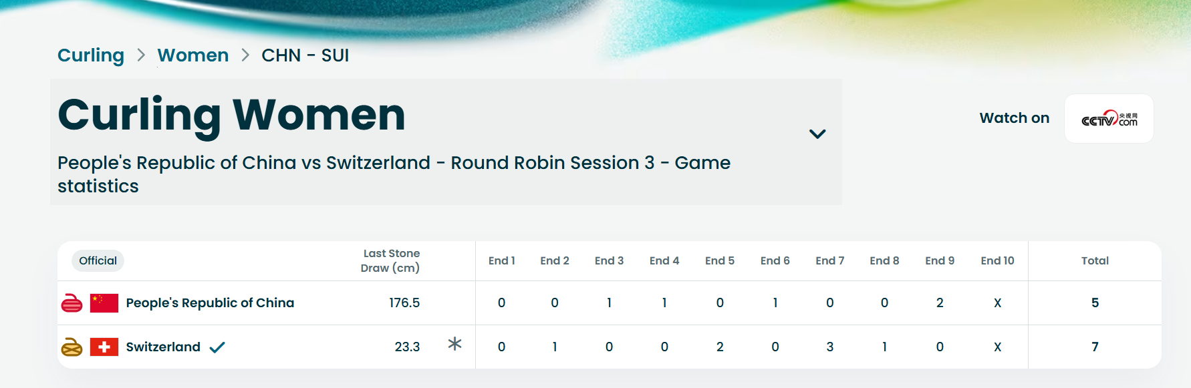Select the Switzerland team name

tap(163, 347)
